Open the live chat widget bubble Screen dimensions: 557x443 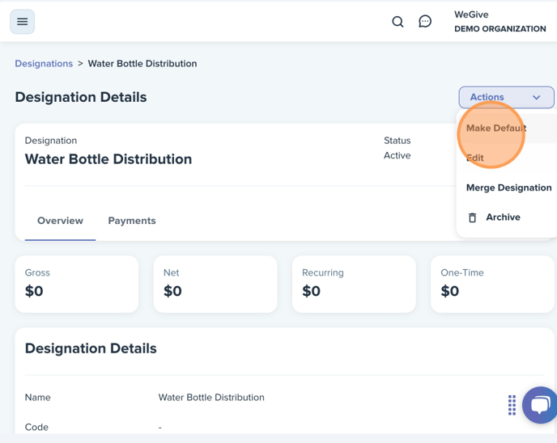pyautogui.click(x=539, y=405)
